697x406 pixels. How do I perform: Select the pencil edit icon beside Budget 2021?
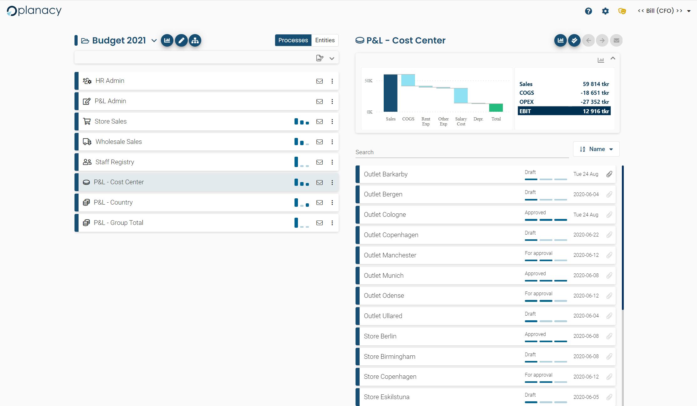[x=181, y=40]
